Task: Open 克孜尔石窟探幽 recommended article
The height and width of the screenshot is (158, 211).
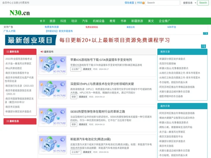Action: (167, 63)
